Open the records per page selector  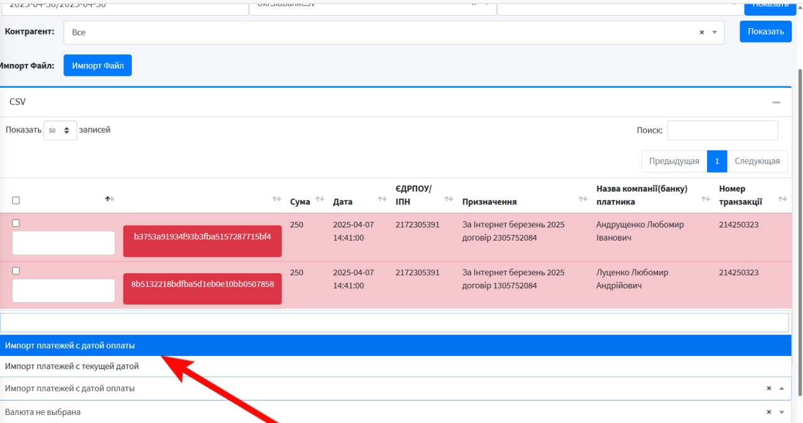tap(60, 130)
